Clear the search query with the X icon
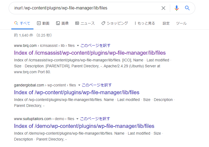The width and height of the screenshot is (209, 147). tap(163, 8)
